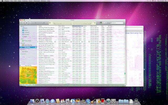This screenshot has width=168, height=105.
Task: Skip to the next track
Action: (30, 23)
